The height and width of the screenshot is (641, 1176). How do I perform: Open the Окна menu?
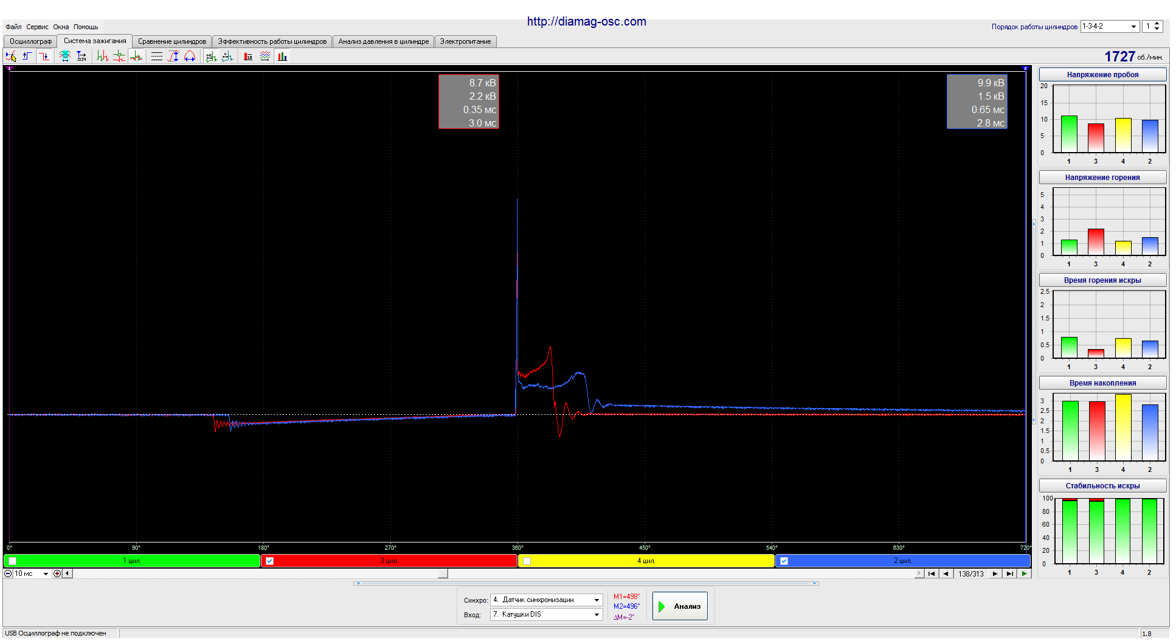[61, 27]
